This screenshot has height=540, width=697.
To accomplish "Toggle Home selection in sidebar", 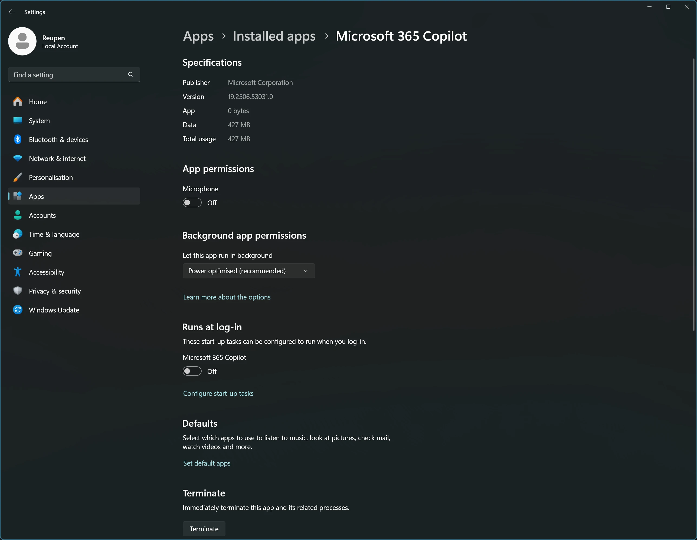I will click(38, 101).
